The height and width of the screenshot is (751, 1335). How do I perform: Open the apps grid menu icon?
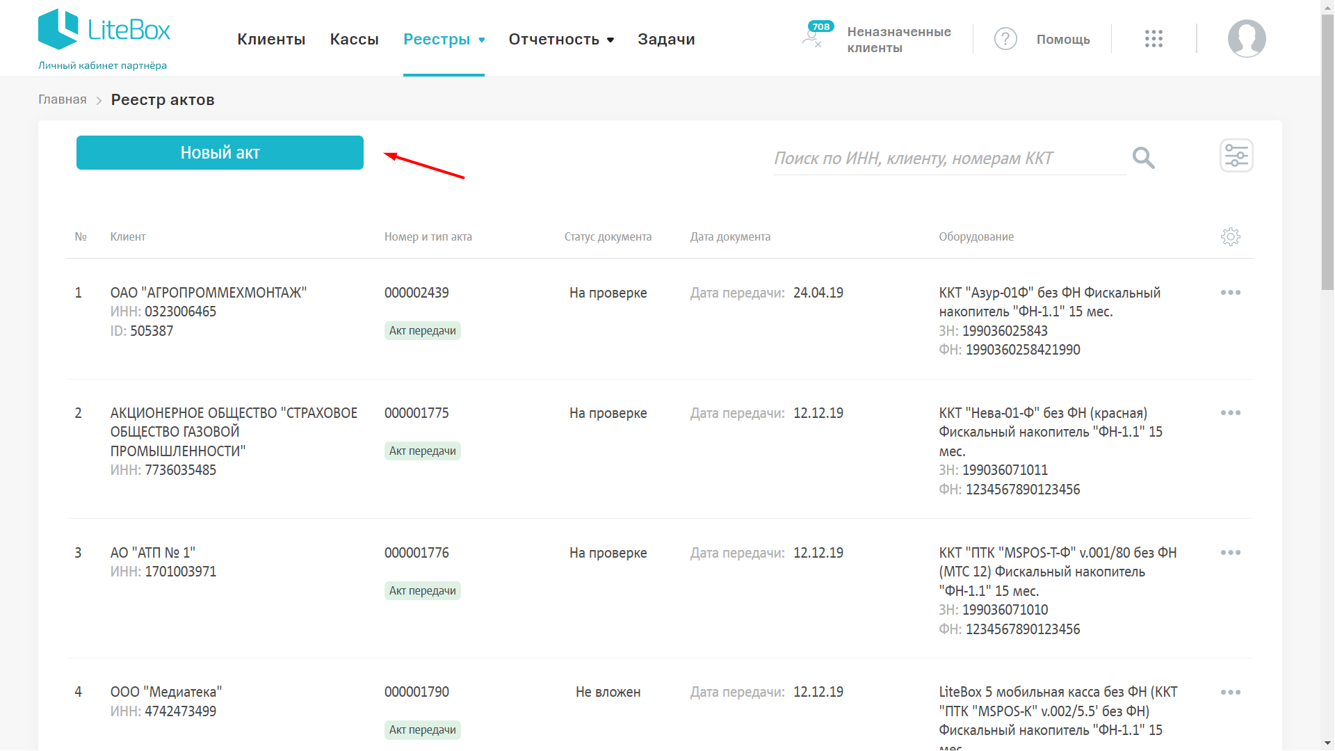(x=1154, y=39)
